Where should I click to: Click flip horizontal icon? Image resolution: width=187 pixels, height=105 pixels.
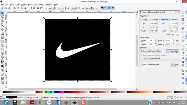pos(22,8)
